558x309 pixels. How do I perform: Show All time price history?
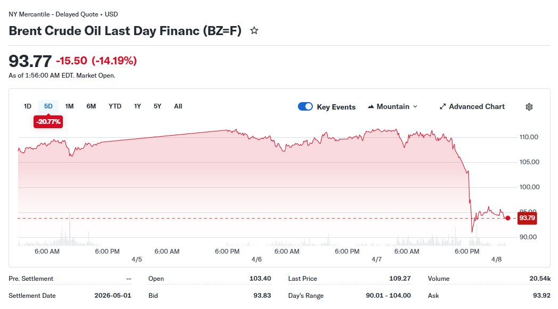178,106
